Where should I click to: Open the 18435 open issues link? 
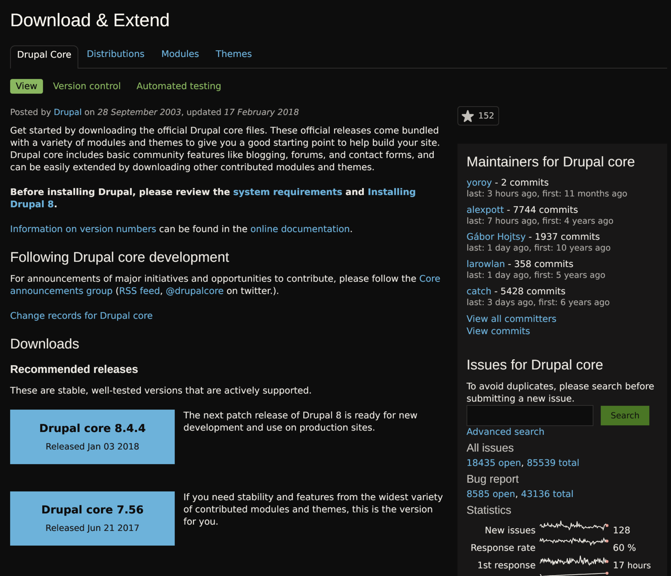pos(494,463)
